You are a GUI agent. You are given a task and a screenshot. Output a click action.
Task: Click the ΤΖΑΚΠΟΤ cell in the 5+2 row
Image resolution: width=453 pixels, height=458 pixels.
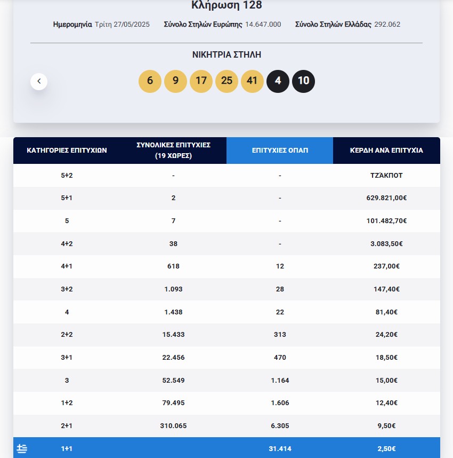(386, 175)
